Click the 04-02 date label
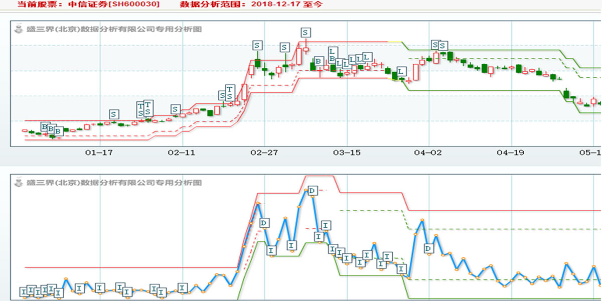 click(x=428, y=153)
